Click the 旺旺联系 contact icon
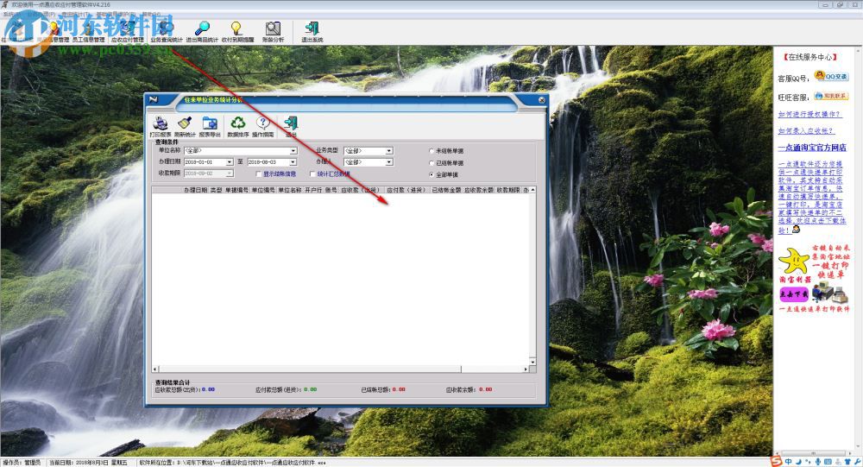This screenshot has height=467, width=863. tap(831, 96)
